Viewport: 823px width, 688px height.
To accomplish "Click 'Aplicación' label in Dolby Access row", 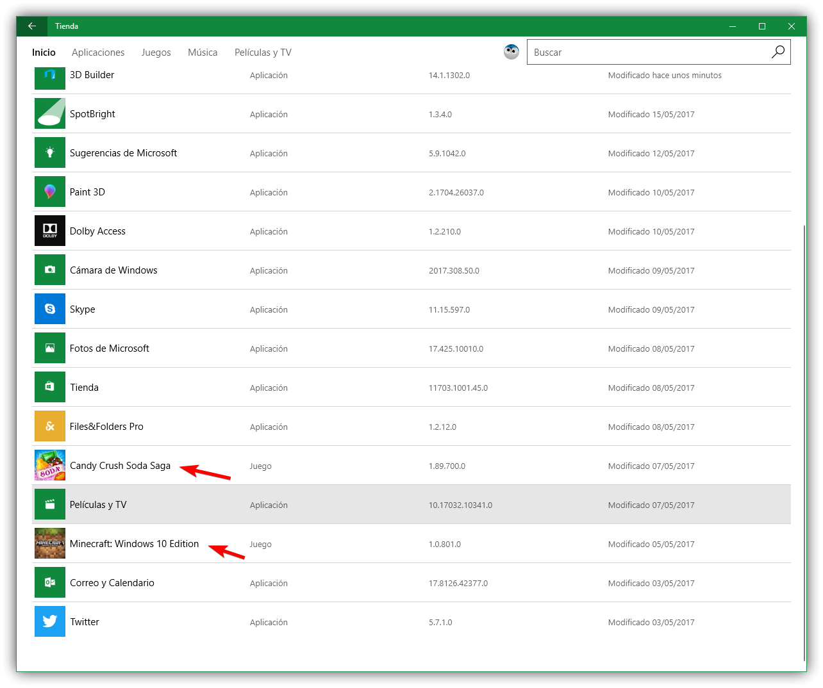I will (269, 232).
